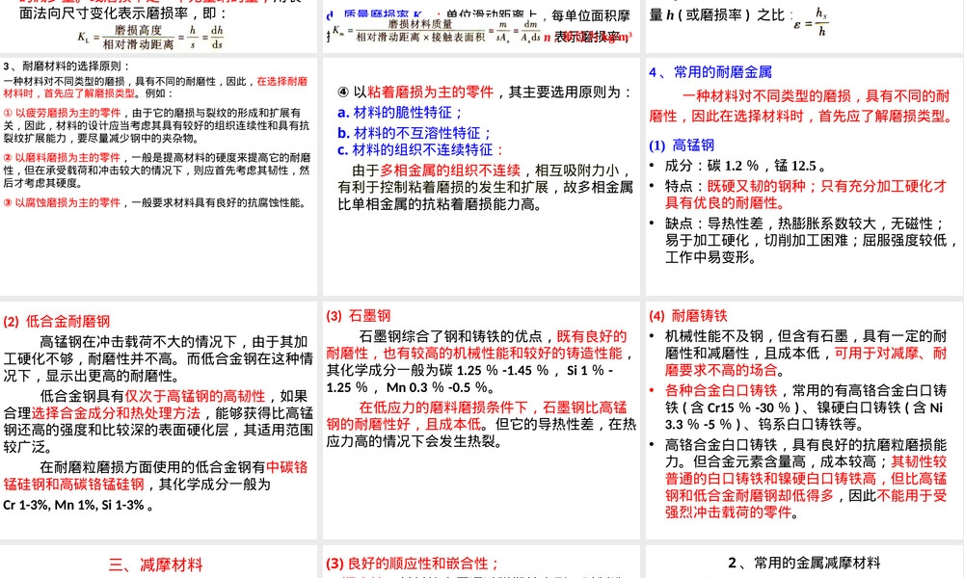Viewport: 964px width, 578px height.
Task: Open the slide titled (2) 低合金耐磨钢
Action: [159, 420]
